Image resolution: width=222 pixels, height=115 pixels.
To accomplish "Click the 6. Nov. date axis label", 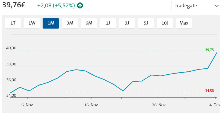I will pos(27,105).
